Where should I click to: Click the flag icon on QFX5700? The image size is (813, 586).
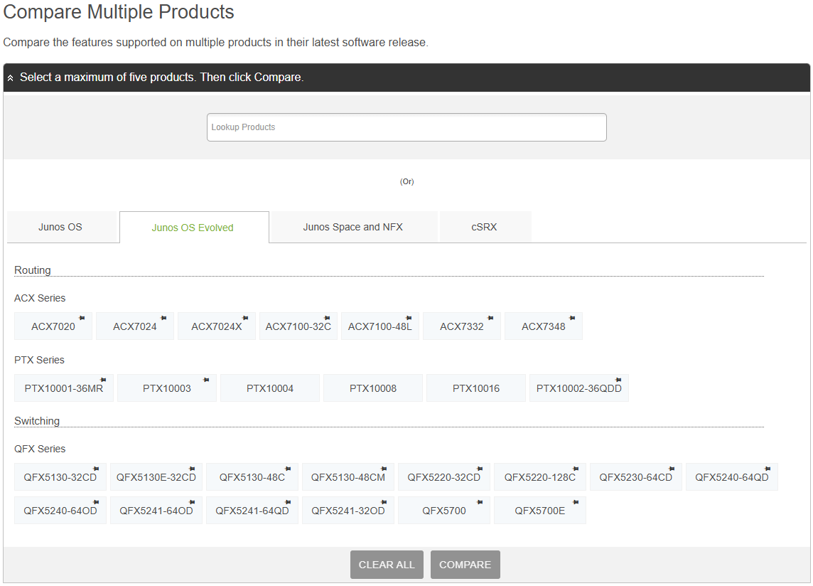[480, 502]
